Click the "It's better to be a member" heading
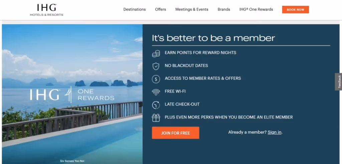This screenshot has height=164, width=342. [x=213, y=38]
